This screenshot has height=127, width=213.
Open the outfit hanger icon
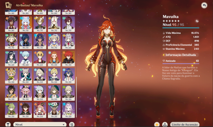[x=165, y=124]
